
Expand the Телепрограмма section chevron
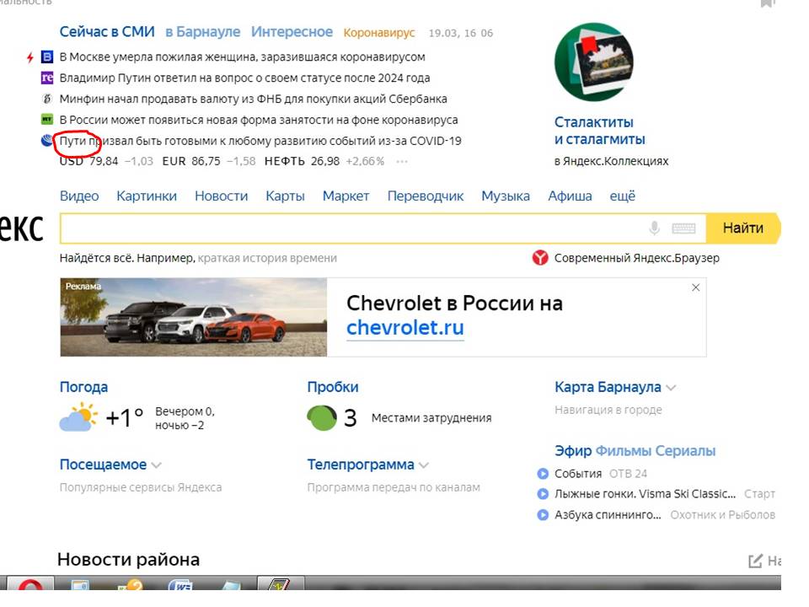pyautogui.click(x=424, y=465)
